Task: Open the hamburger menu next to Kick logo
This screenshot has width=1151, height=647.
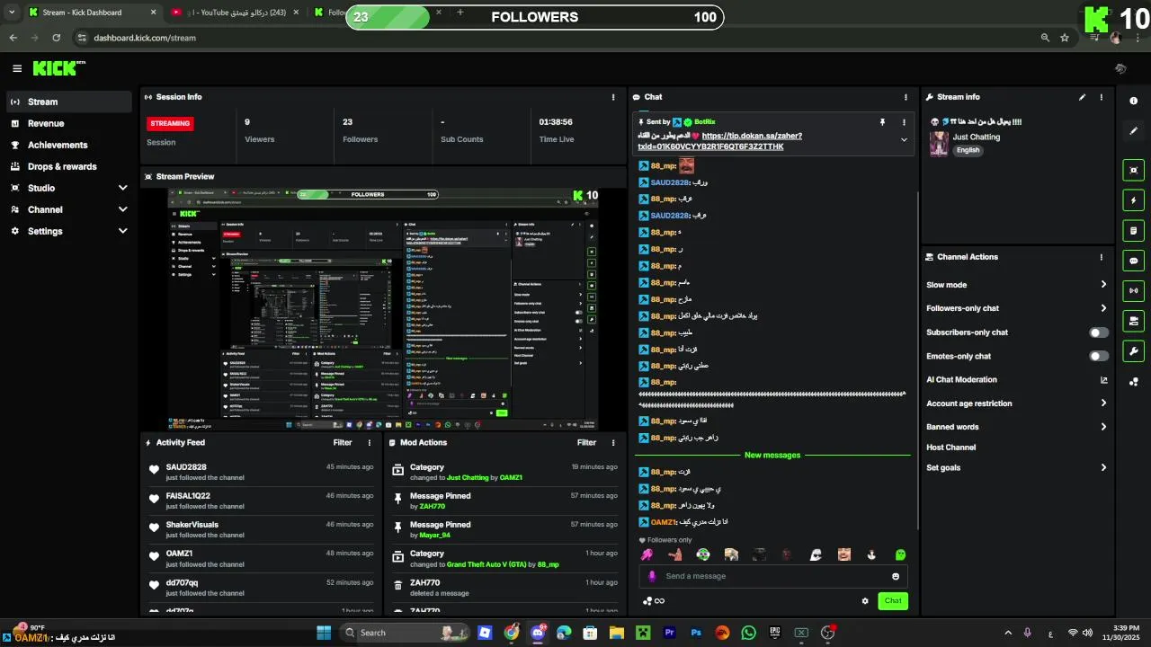Action: 17,68
